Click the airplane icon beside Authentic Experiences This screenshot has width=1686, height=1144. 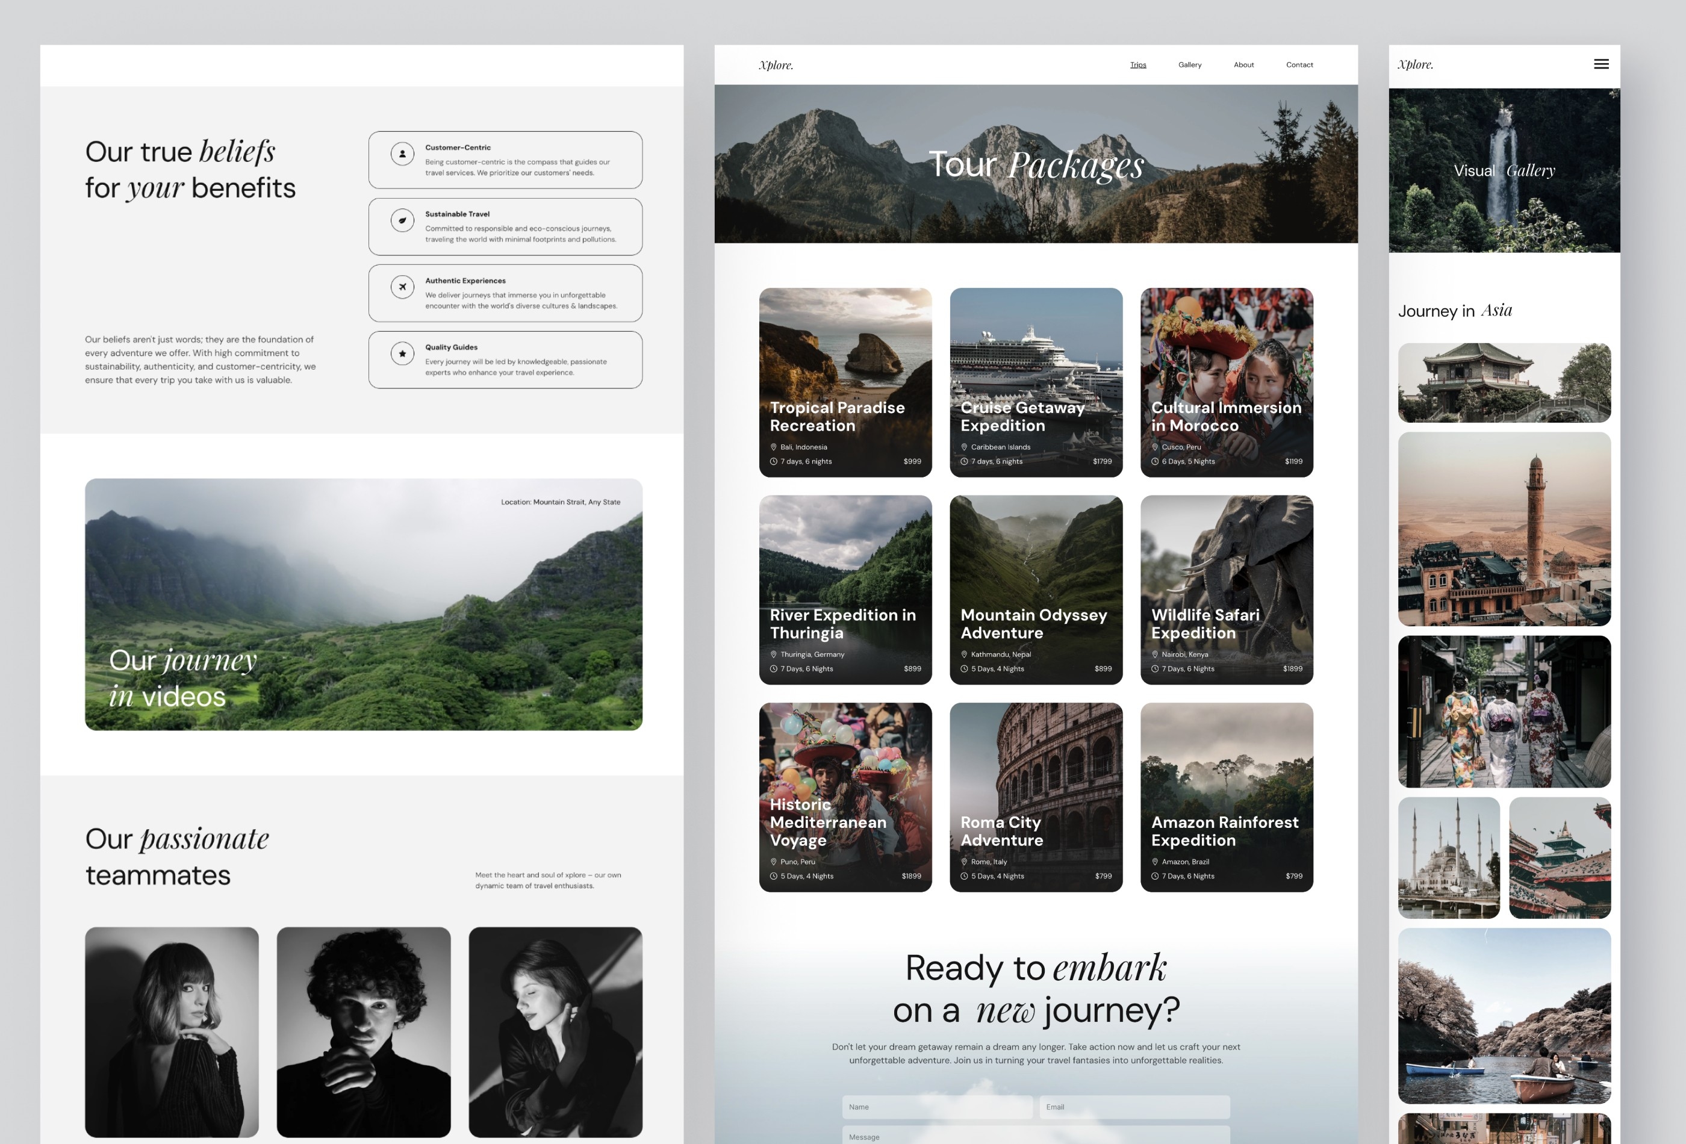pyautogui.click(x=403, y=287)
